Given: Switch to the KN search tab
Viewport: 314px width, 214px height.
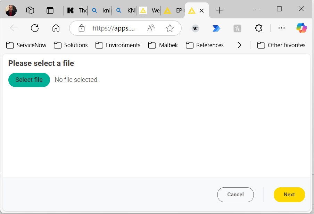Looking at the screenshot, I should (x=124, y=10).
